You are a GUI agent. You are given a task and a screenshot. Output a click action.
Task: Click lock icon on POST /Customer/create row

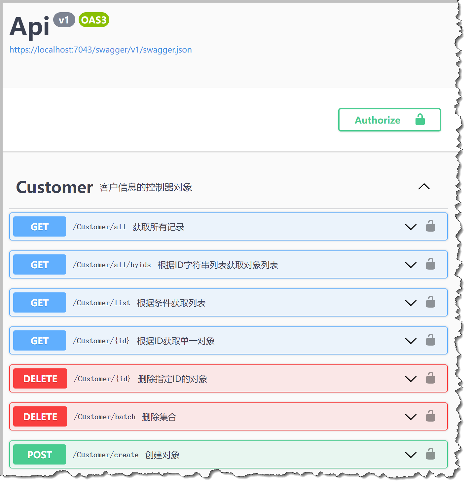pos(430,454)
